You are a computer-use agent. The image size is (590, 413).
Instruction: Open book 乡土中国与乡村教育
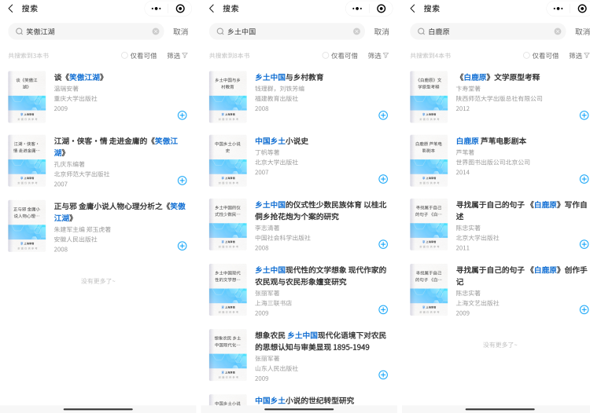pos(289,77)
